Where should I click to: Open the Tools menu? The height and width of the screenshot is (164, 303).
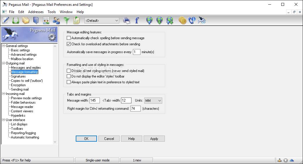pyautogui.click(x=52, y=12)
